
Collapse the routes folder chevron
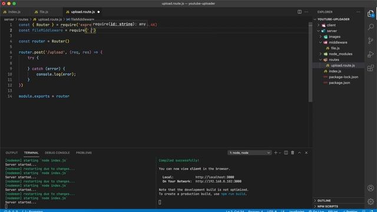coord(320,60)
